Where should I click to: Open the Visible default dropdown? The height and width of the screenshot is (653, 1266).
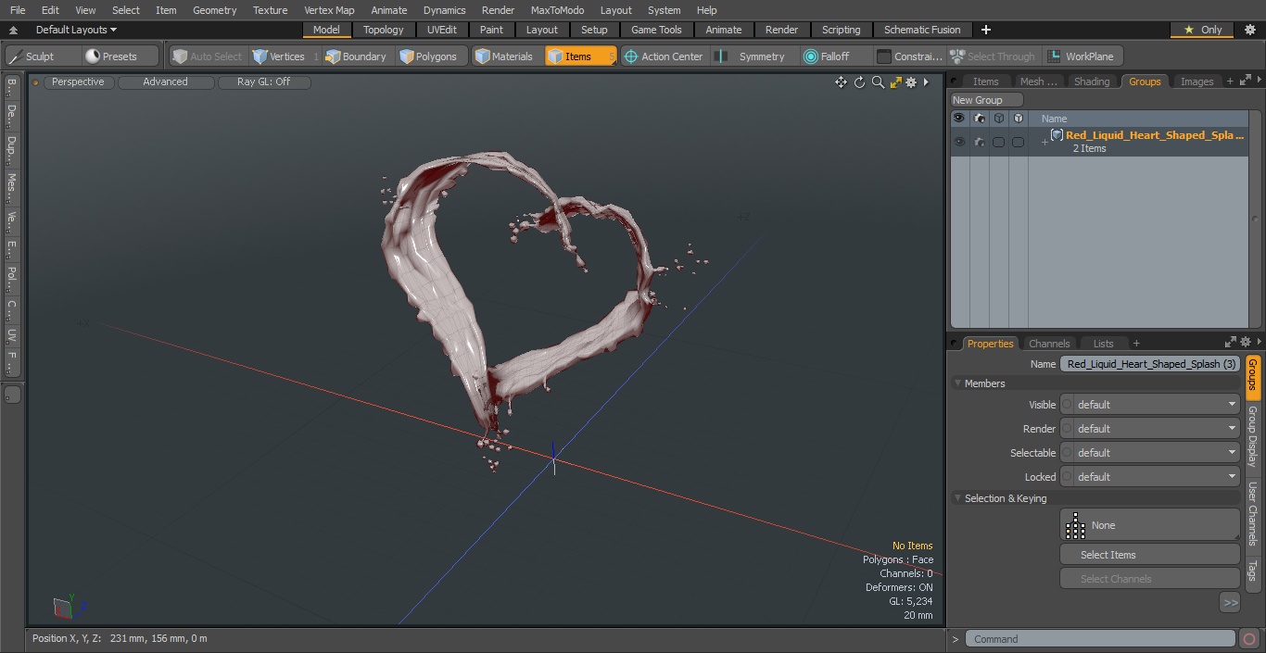coord(1157,405)
